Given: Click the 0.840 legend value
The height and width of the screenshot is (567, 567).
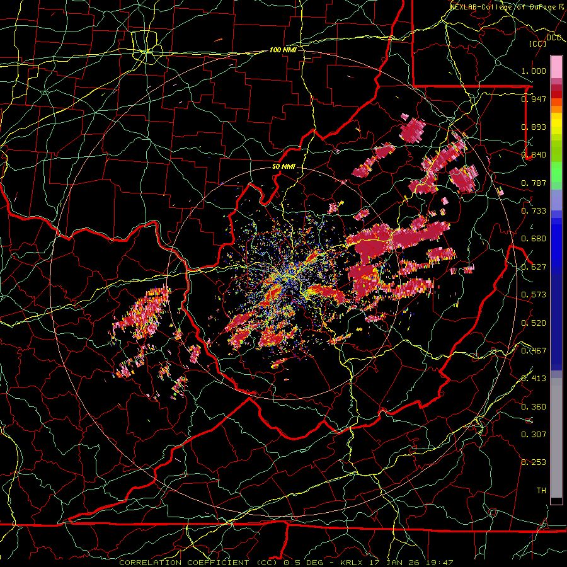Looking at the screenshot, I should click(534, 155).
